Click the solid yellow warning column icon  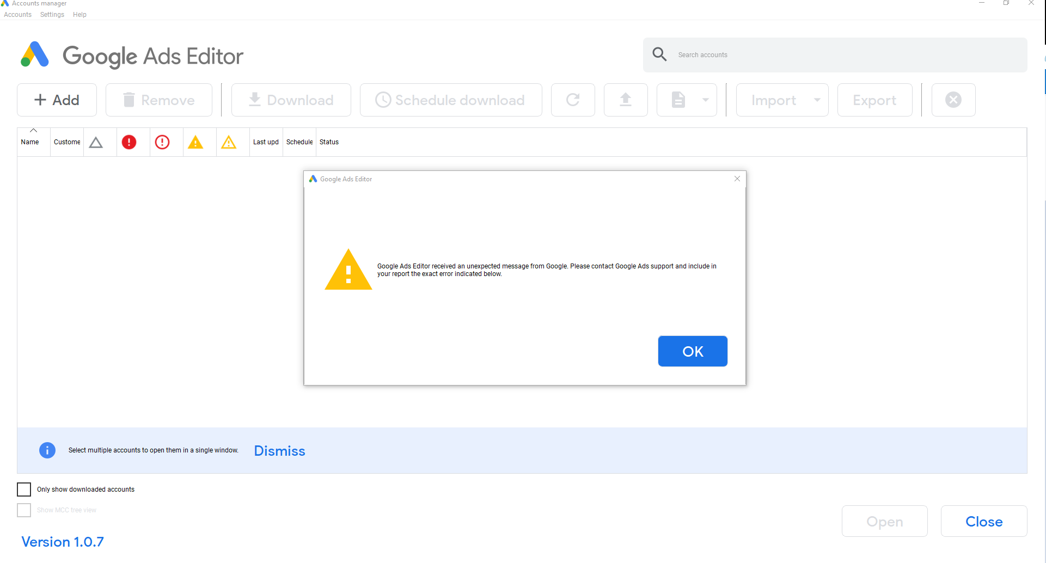pos(195,143)
